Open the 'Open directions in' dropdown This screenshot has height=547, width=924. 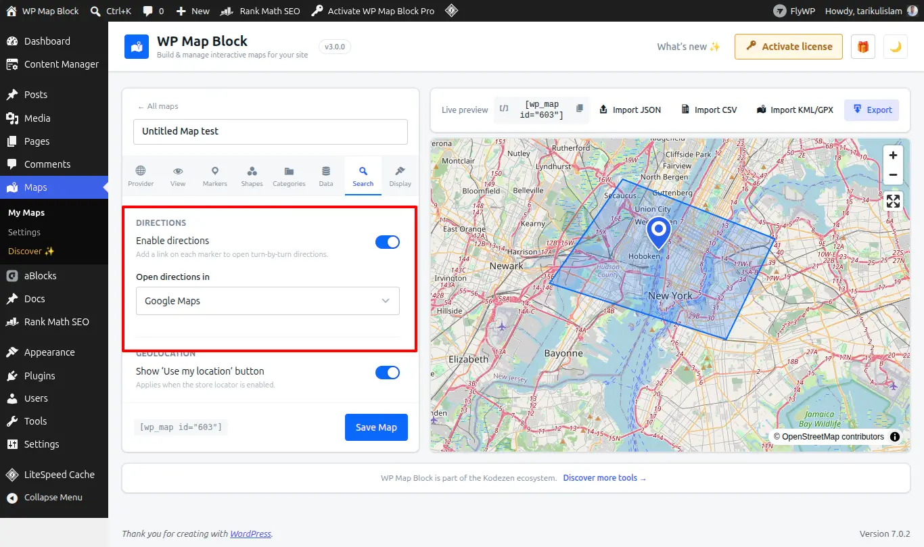coord(268,301)
